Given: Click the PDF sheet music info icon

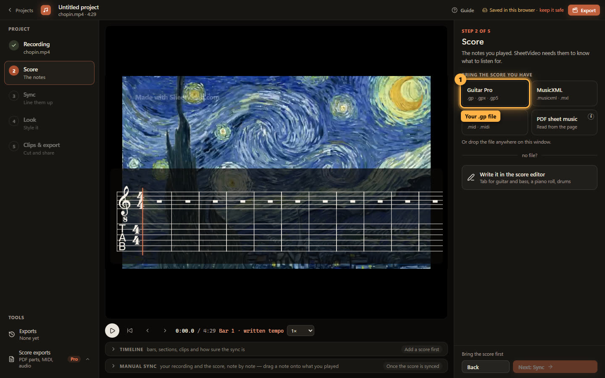Looking at the screenshot, I should (591, 116).
